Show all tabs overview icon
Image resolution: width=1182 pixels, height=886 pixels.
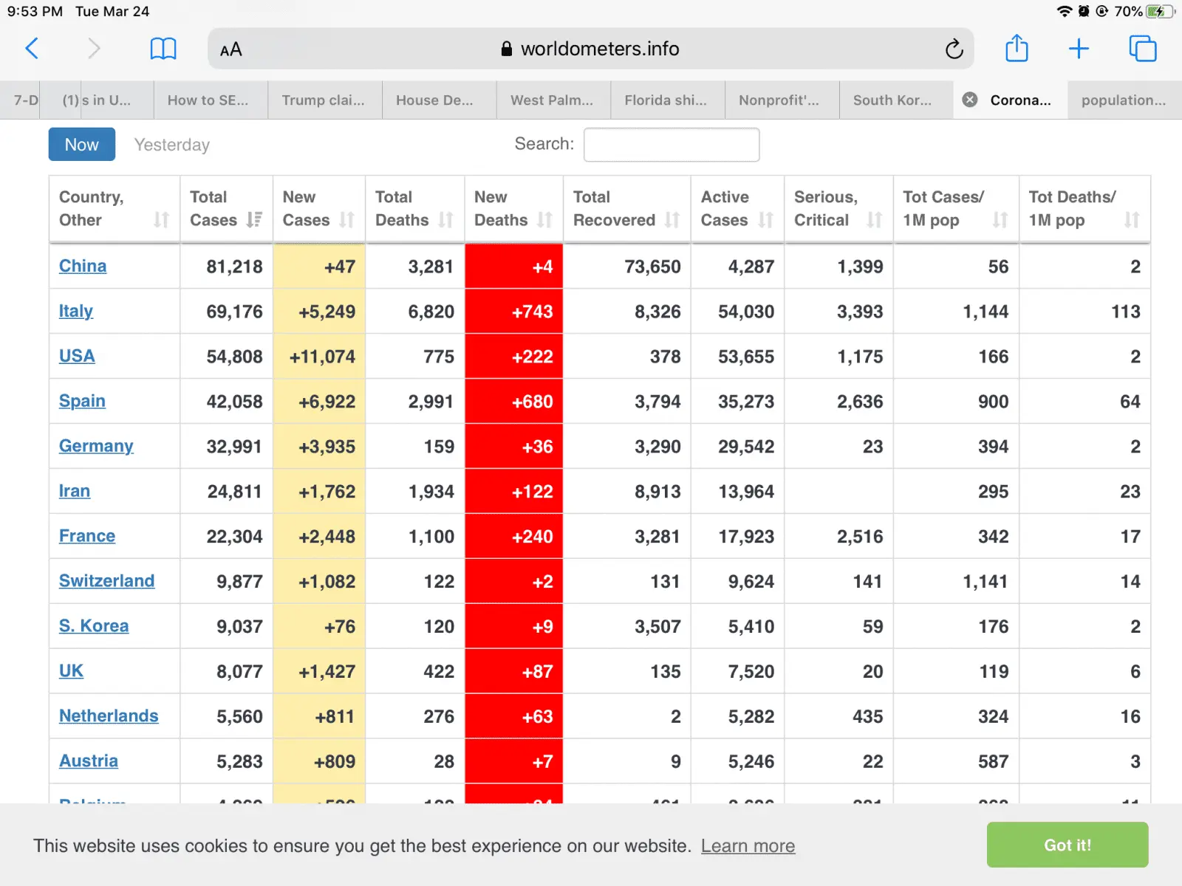(x=1142, y=49)
